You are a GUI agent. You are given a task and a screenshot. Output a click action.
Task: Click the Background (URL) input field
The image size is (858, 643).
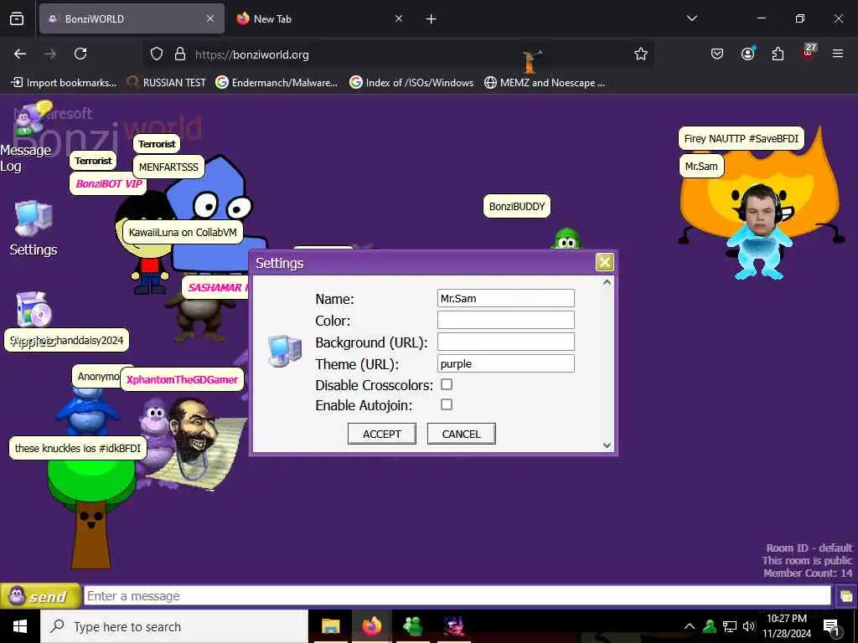[505, 342]
